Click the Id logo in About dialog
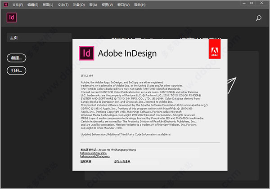The height and width of the screenshot is (189, 270). (x=86, y=53)
